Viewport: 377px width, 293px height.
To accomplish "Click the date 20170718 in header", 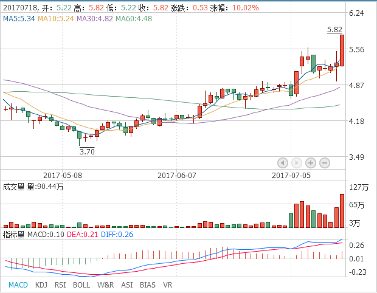I will [x=19, y=8].
